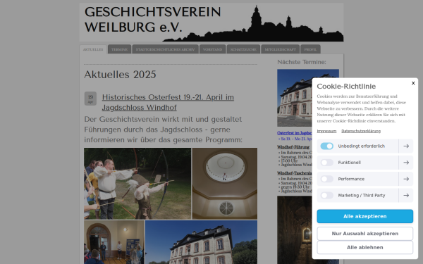Screen dimensions: 423x264
Task: Open the Mitgliedschaft tab
Action: pyautogui.click(x=281, y=49)
